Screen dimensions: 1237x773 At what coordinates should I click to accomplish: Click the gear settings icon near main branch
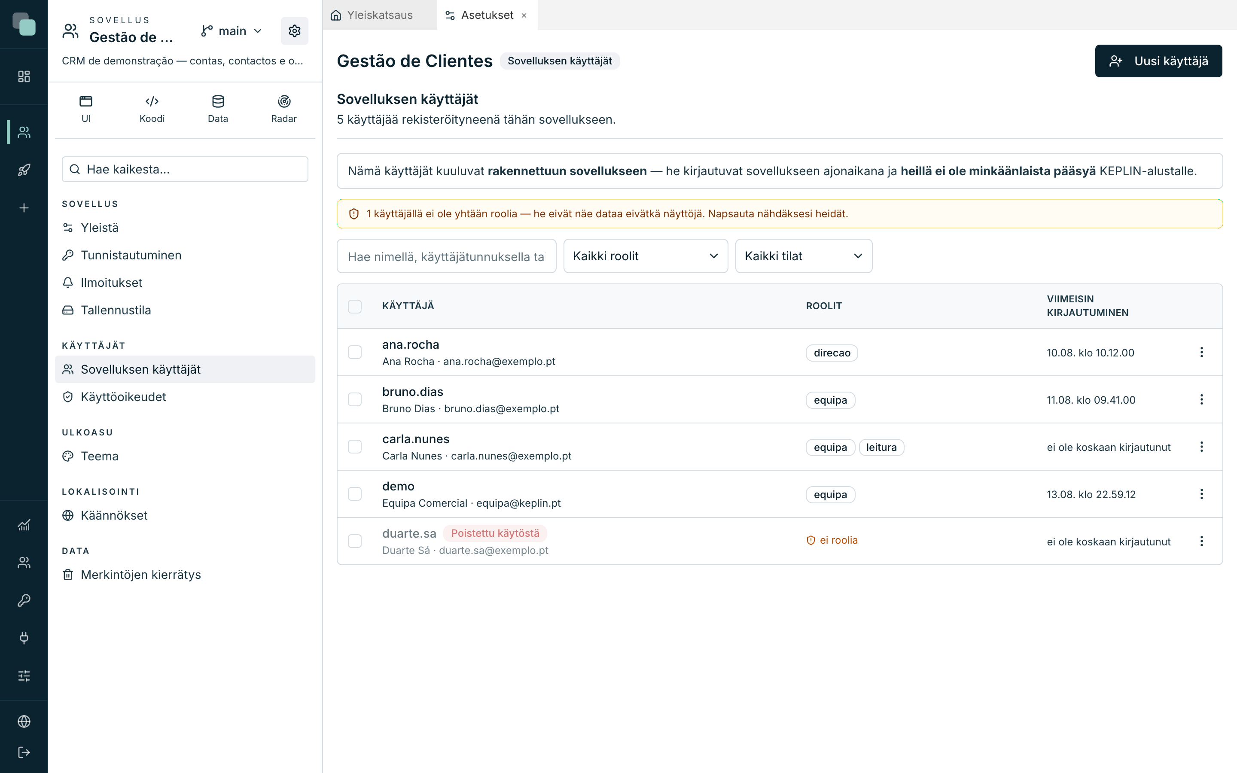294,31
